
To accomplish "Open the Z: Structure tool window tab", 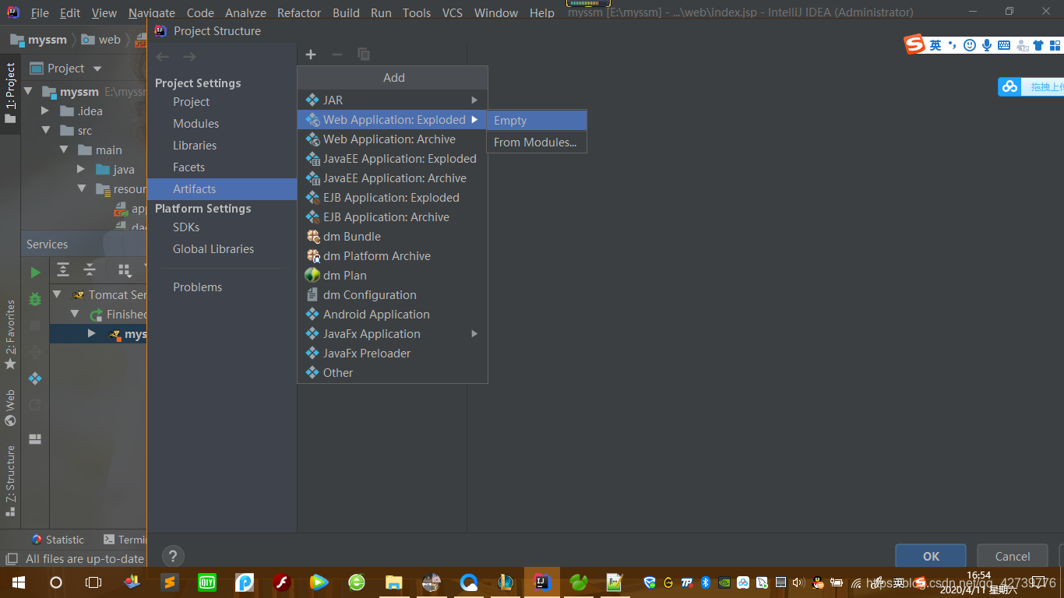I will tap(10, 480).
